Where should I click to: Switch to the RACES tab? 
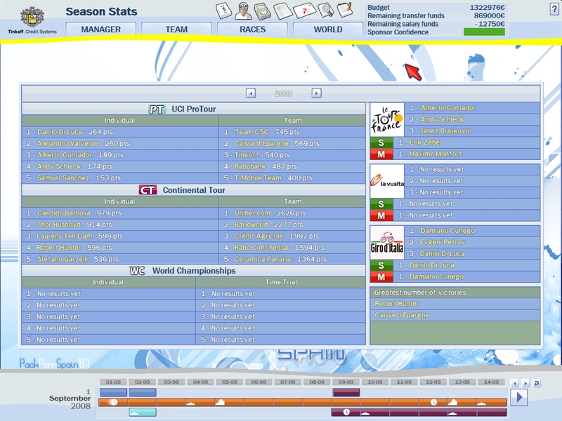click(x=252, y=29)
